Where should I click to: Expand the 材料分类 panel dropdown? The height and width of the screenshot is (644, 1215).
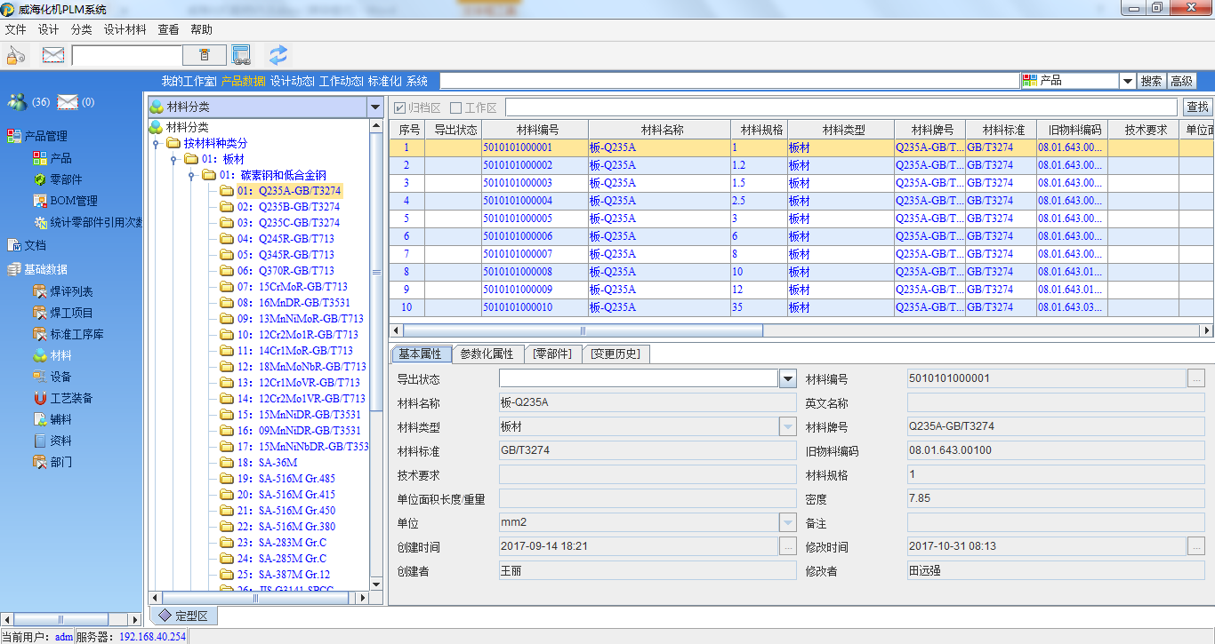374,107
